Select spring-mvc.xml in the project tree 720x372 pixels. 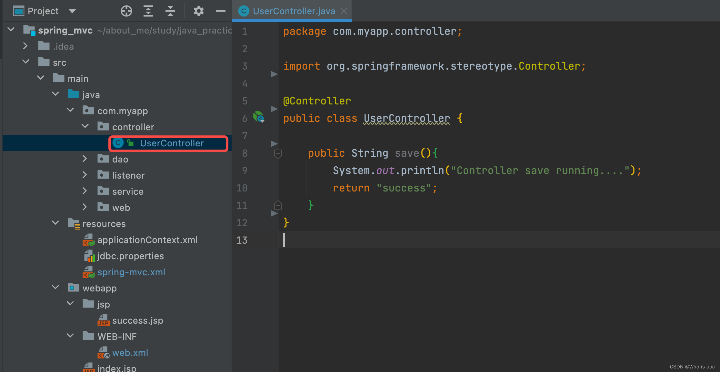point(131,272)
